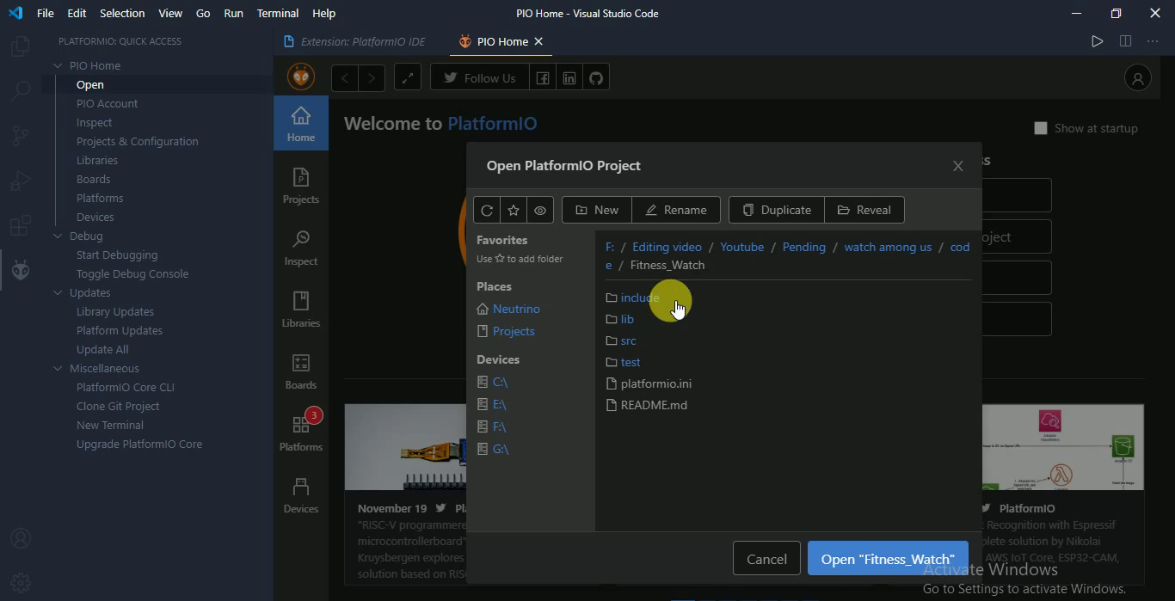Collapse the Miscellaneous tree section

tap(58, 368)
